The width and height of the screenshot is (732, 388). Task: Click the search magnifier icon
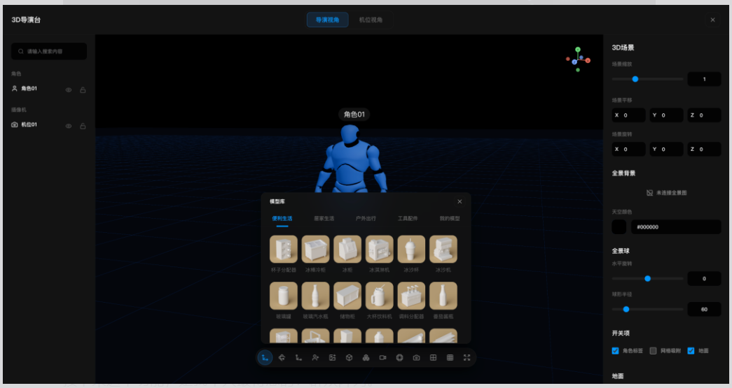click(20, 51)
